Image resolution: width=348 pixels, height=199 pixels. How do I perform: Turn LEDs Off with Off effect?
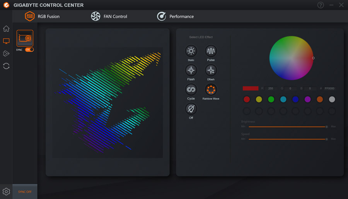[x=191, y=109]
